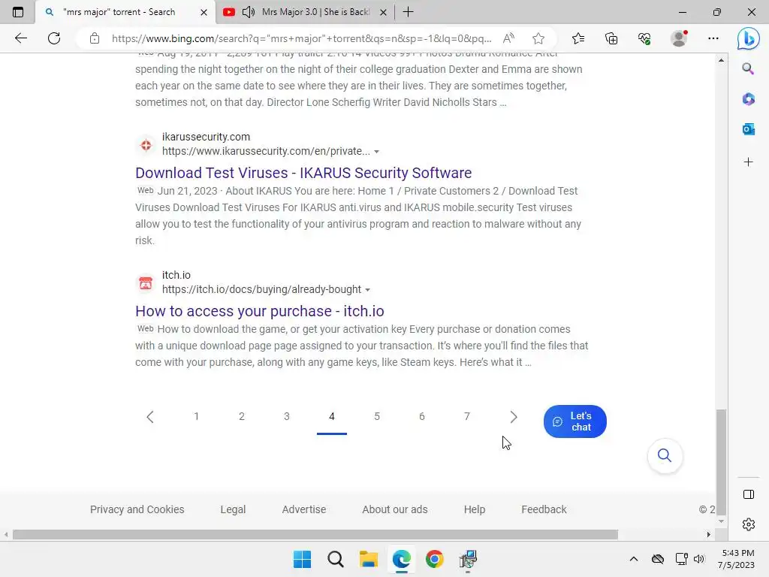769x577 pixels.
Task: Open the Favorites list
Action: [x=578, y=38]
